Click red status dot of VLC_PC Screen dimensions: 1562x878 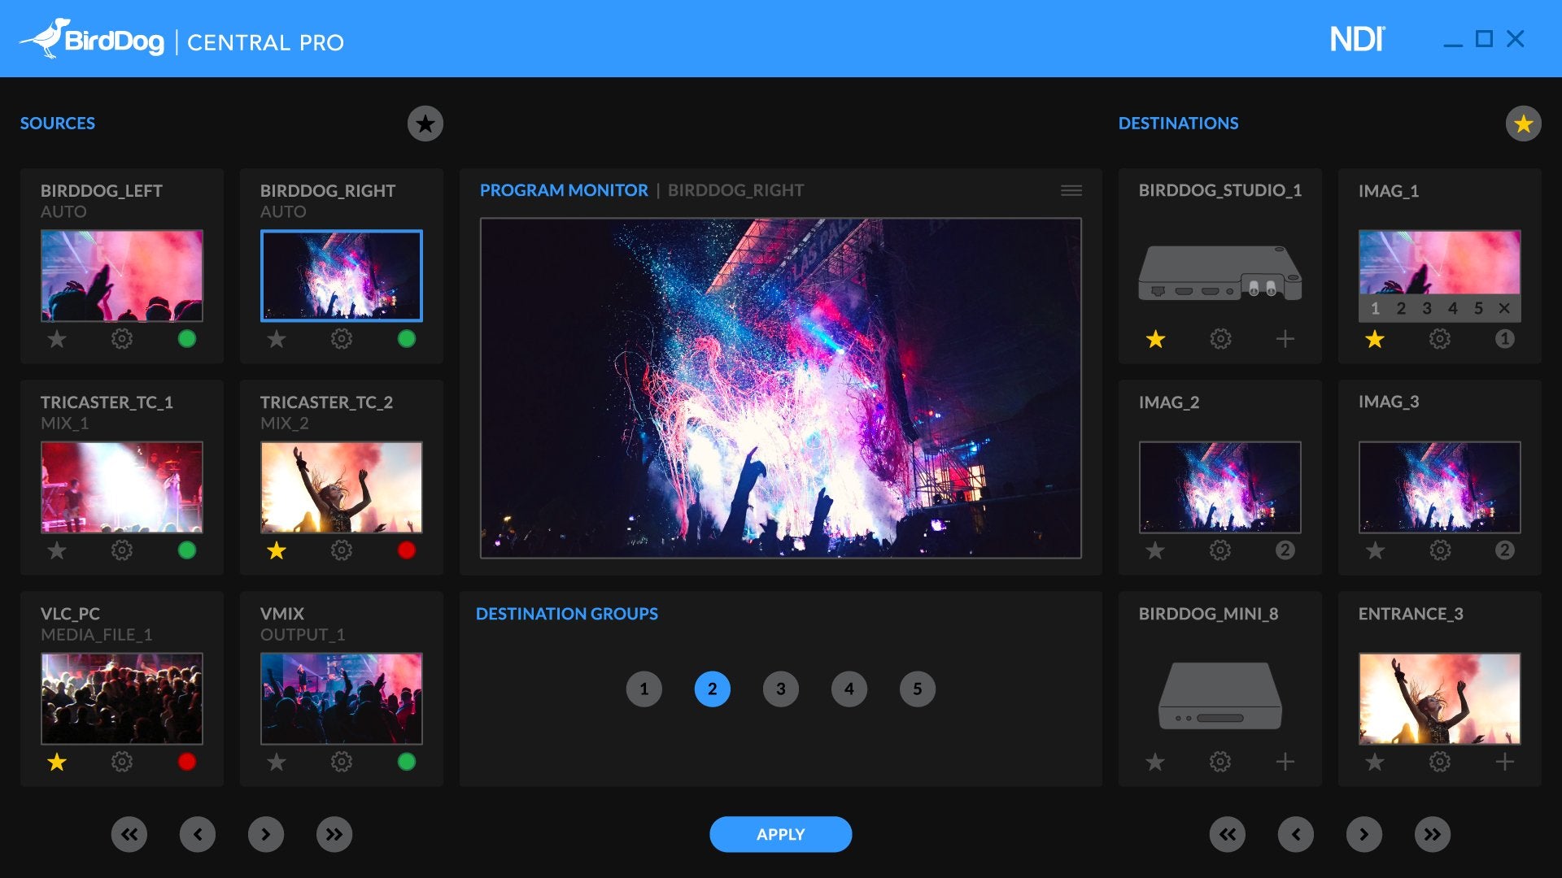tap(187, 762)
